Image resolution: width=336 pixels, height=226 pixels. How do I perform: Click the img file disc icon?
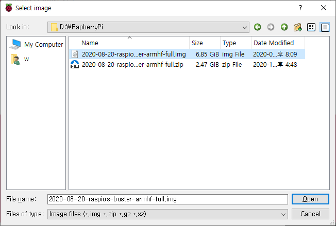tap(75, 54)
